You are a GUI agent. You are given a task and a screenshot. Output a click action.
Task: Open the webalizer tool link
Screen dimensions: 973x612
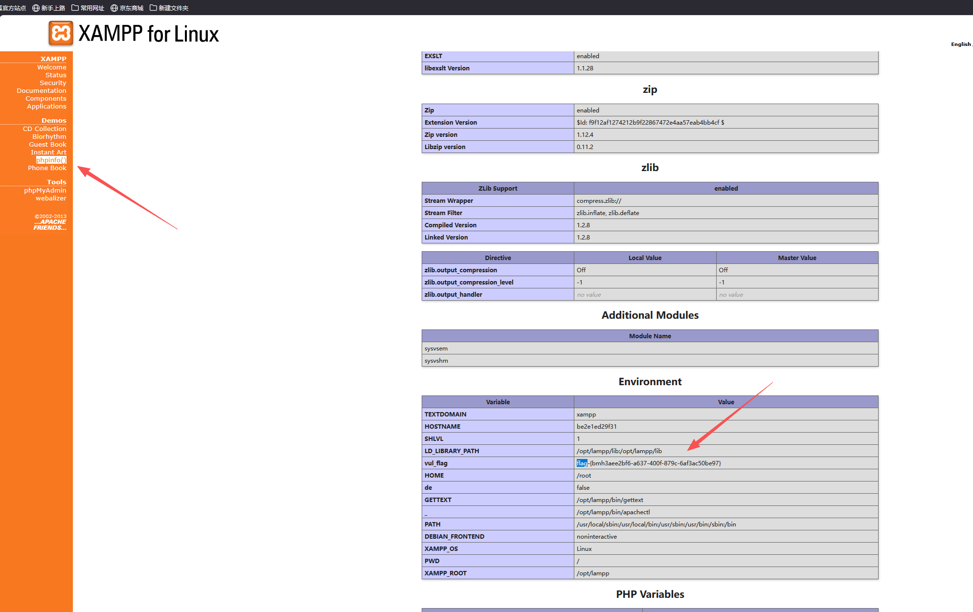51,198
